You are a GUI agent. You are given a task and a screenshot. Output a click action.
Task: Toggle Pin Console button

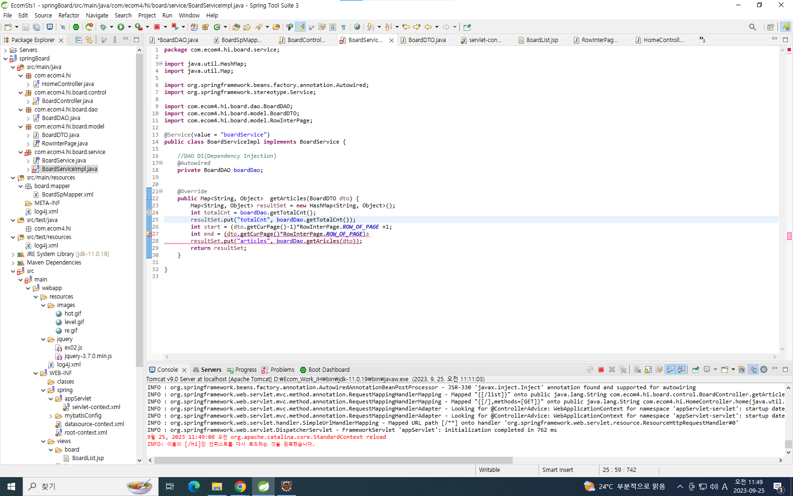coord(695,370)
